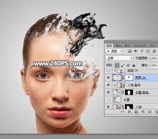Create new fill or adjustment layer
This screenshot has height=139, width=158.
143,112
